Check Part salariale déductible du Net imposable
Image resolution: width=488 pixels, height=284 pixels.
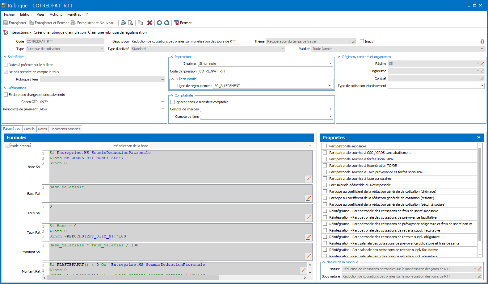coord(325,185)
